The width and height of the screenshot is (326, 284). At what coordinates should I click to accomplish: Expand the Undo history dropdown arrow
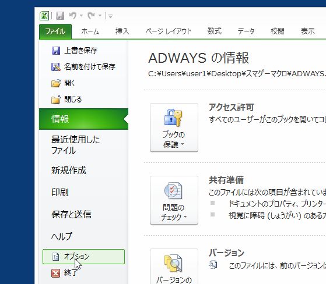(81, 16)
